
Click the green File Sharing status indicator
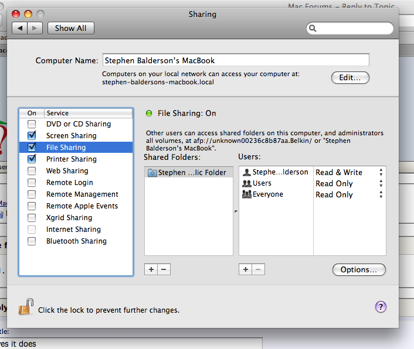click(149, 114)
